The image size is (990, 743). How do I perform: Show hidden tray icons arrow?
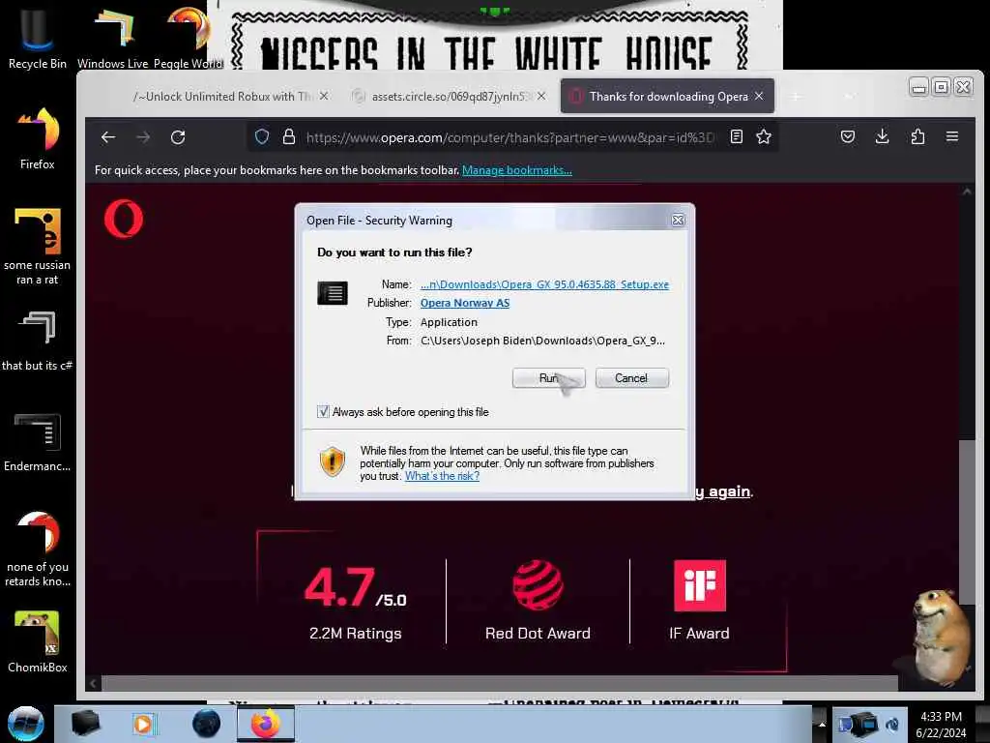[x=822, y=724]
